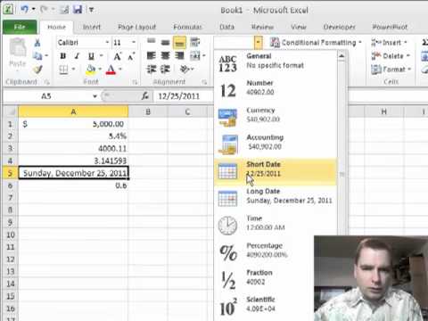Click the format list scroll up arrow
The image size is (428, 321).
[x=342, y=55]
